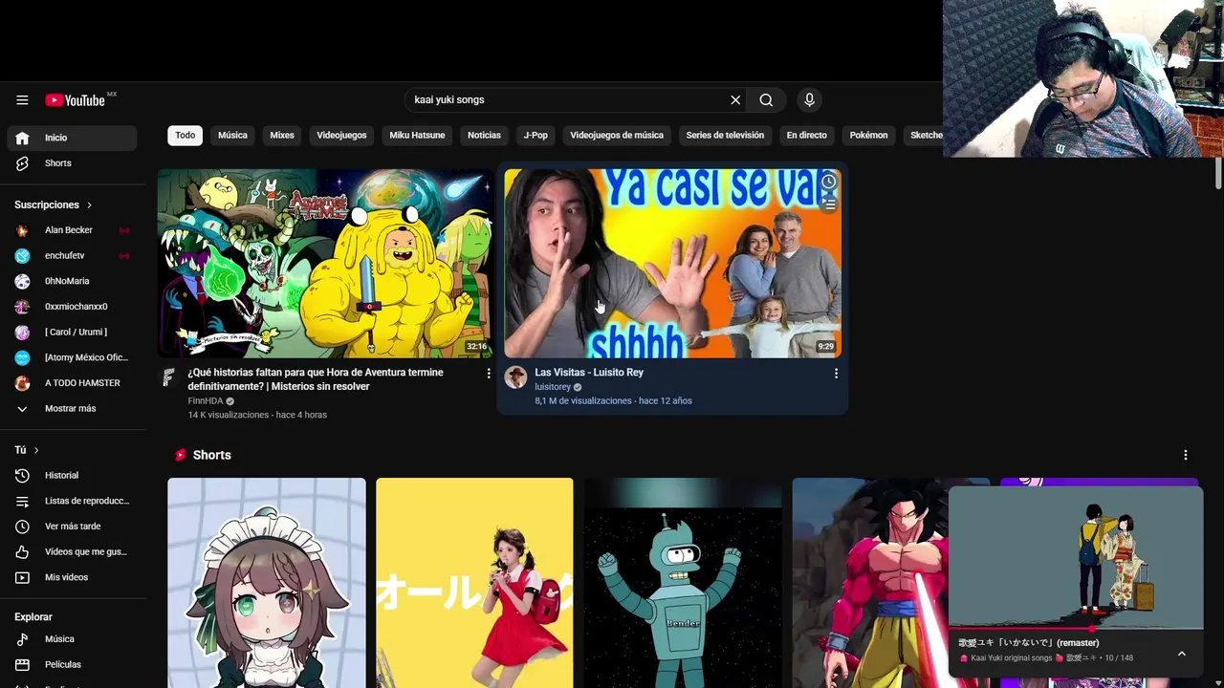Click the miniplayer video preview
The image size is (1224, 688).
pos(1076,557)
